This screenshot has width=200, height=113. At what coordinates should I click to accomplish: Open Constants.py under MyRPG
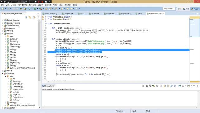click(x=15, y=47)
